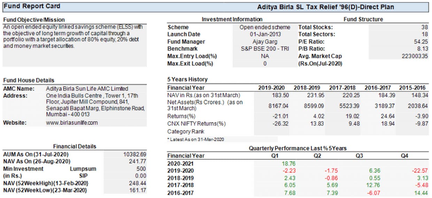Select the P/E Ratio value 54.25
This screenshot has height=198, width=432.
(421, 41)
